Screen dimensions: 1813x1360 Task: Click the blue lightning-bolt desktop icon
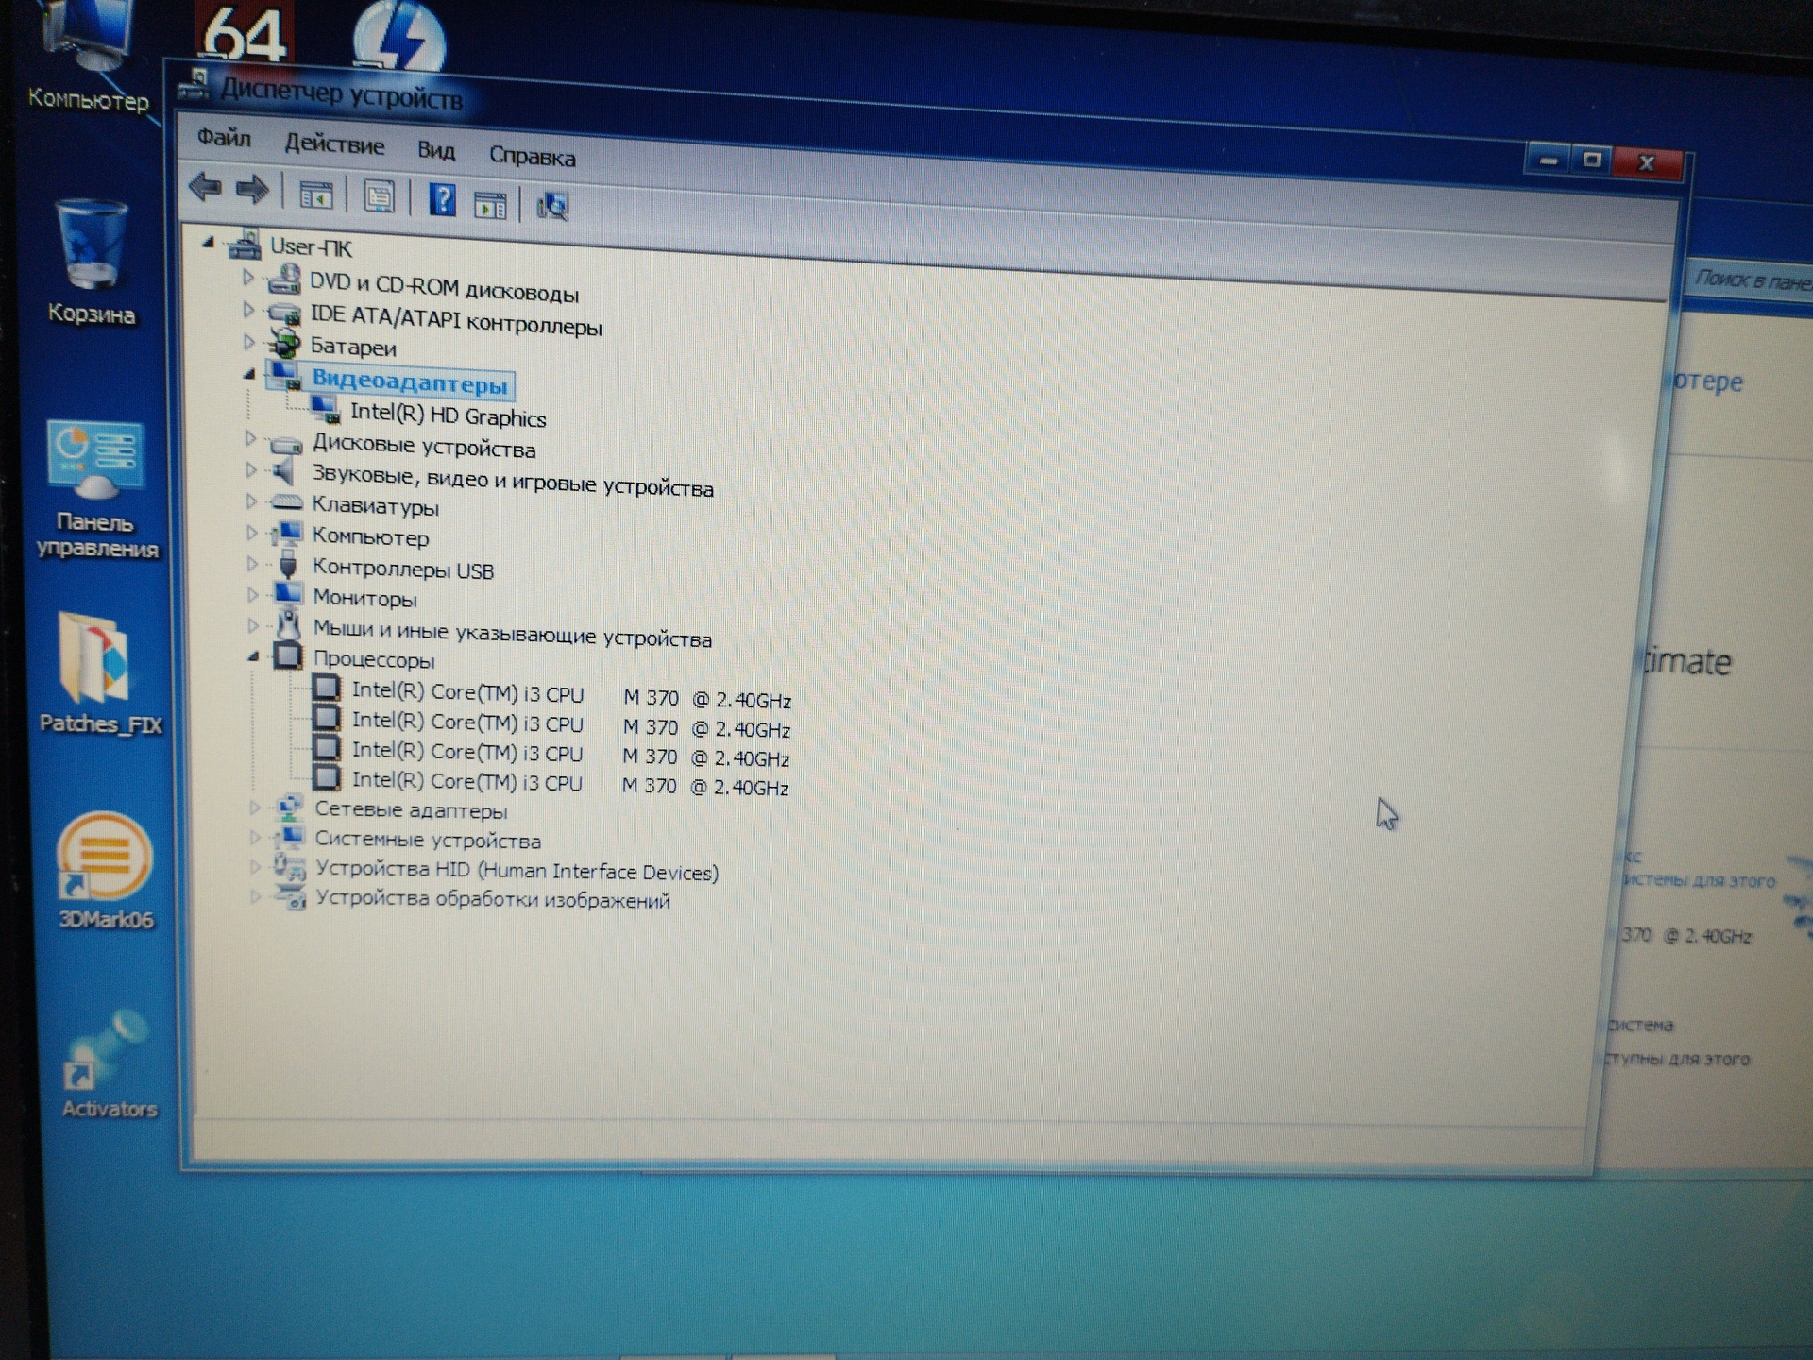[398, 35]
